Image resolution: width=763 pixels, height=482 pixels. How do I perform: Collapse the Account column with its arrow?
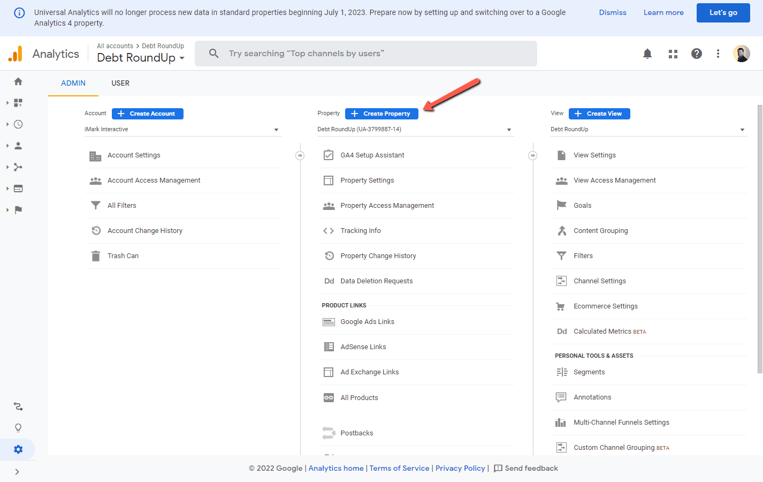[300, 155]
